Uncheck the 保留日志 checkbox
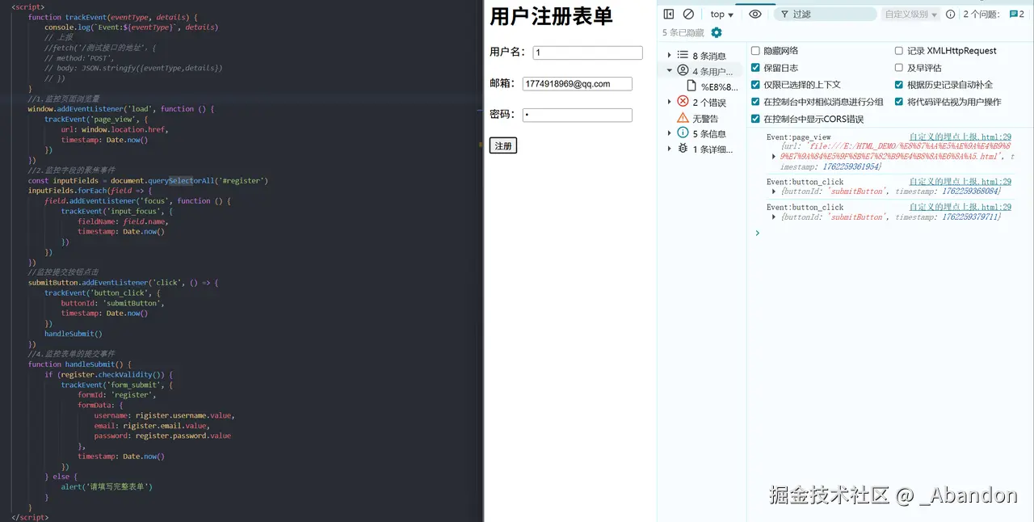The width and height of the screenshot is (1034, 522). coord(755,68)
